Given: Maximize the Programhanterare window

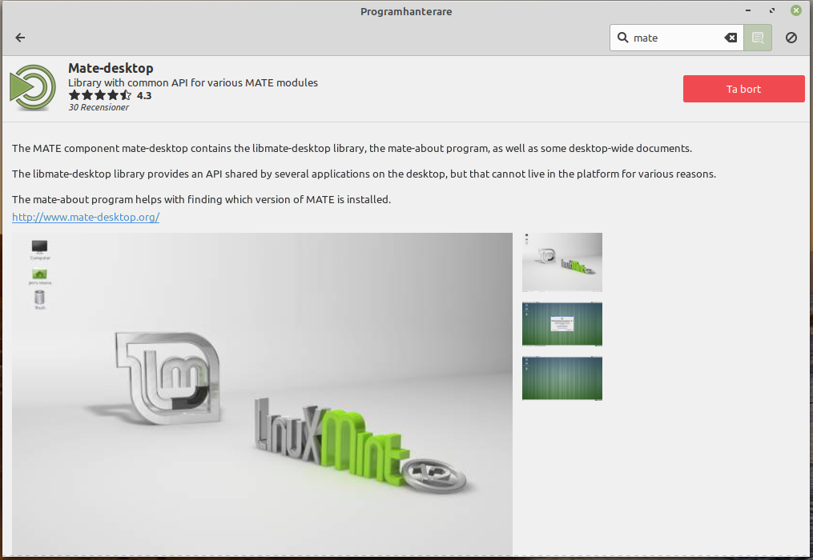Looking at the screenshot, I should (772, 10).
